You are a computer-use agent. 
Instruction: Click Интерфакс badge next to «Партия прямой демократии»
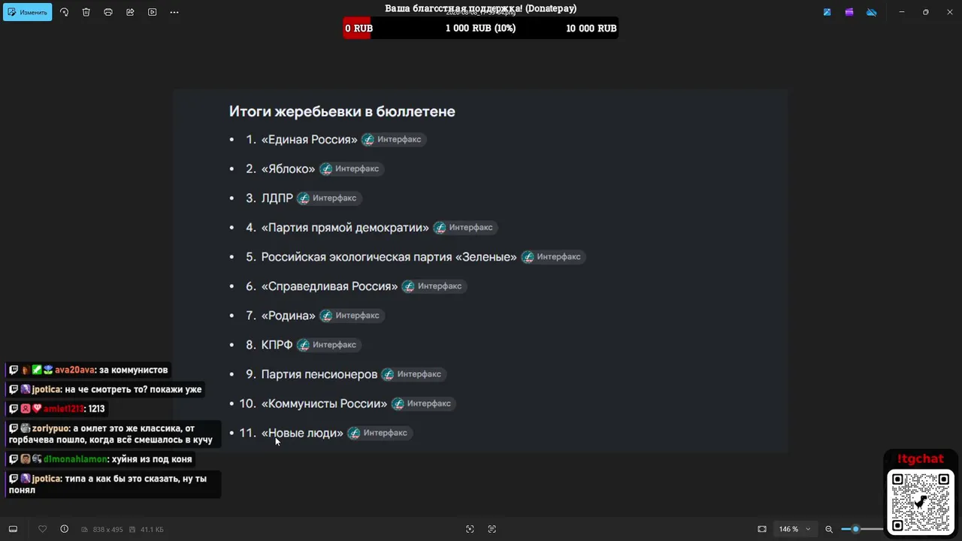[464, 227]
